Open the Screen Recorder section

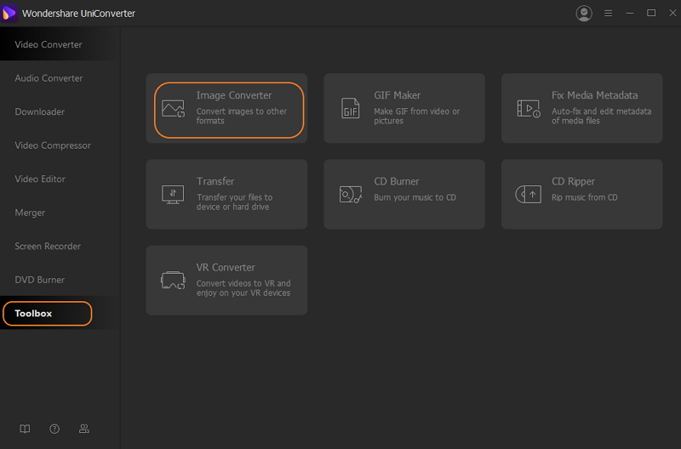point(48,246)
